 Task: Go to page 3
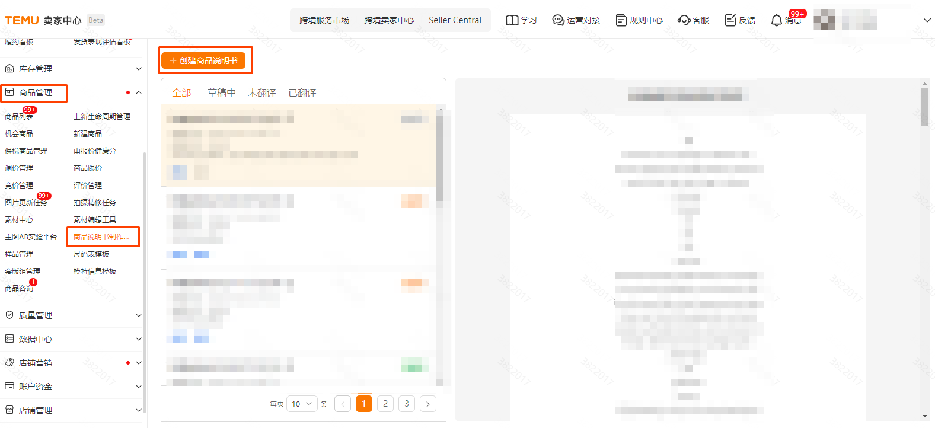pos(407,404)
